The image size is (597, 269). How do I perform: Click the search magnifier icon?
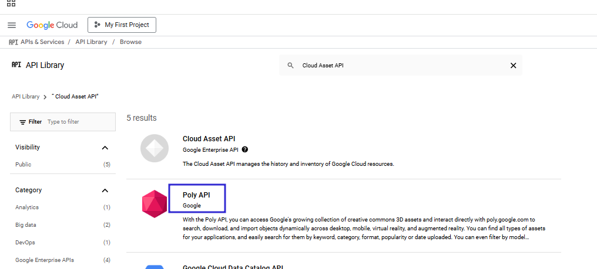(x=290, y=66)
